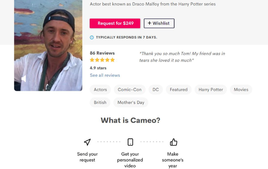268x169 pixels.
Task: Select the Actors category tag
Action: 100,90
